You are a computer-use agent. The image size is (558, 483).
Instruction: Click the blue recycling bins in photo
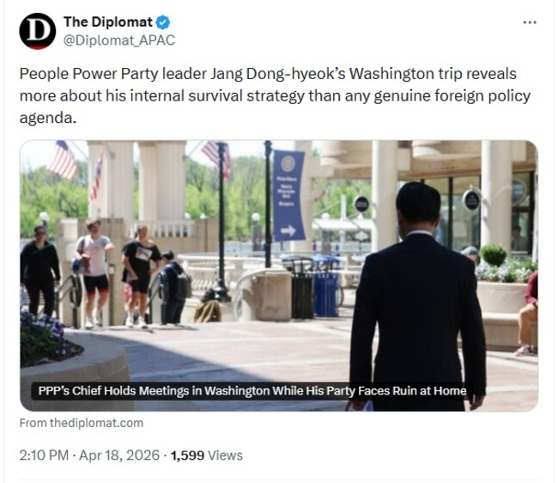[x=325, y=288]
